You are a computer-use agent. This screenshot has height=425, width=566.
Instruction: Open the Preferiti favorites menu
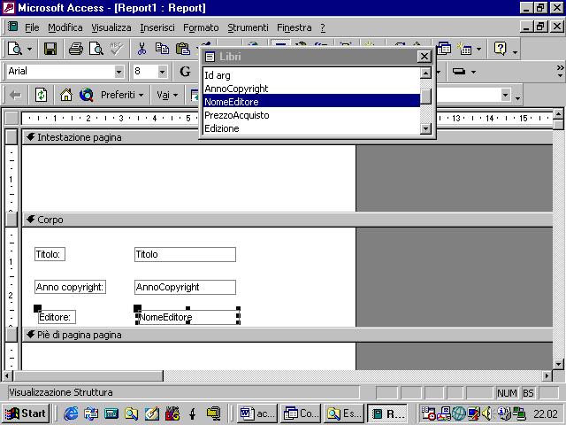[x=122, y=95]
